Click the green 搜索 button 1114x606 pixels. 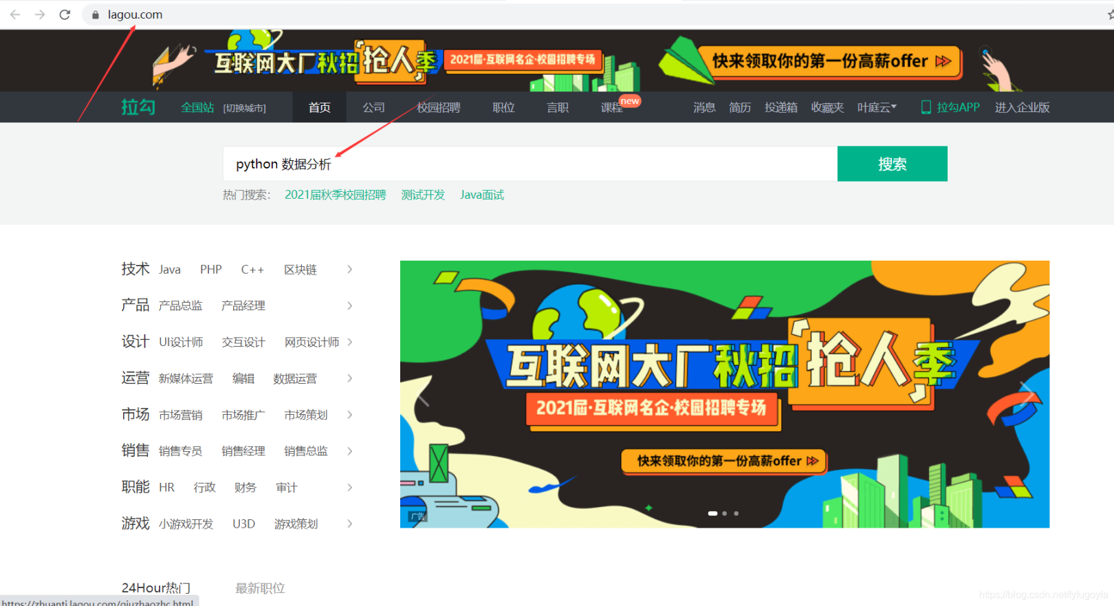tap(893, 164)
